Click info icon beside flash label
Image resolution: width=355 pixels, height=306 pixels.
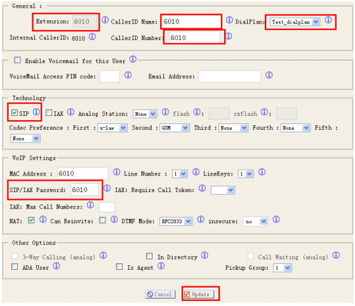pyautogui.click(x=197, y=112)
